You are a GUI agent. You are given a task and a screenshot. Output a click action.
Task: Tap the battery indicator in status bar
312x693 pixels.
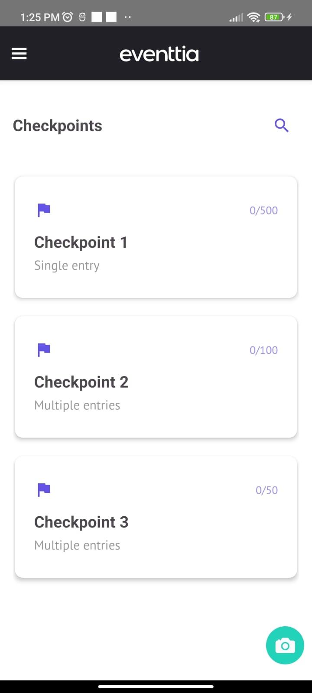[274, 17]
